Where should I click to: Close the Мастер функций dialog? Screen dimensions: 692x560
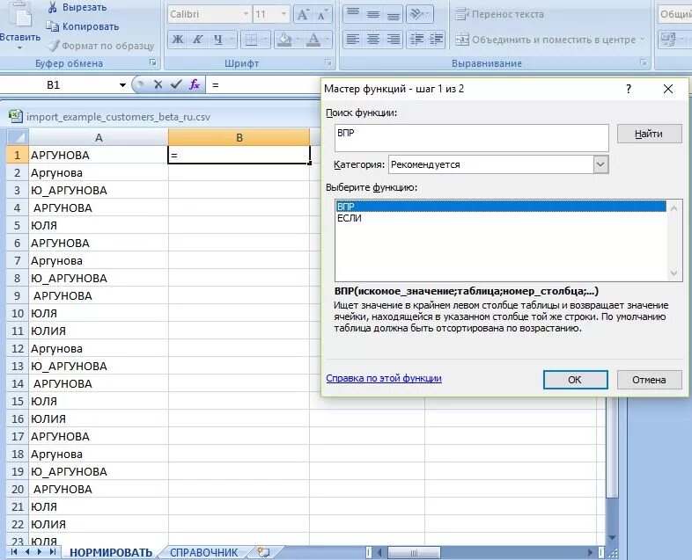(x=668, y=89)
